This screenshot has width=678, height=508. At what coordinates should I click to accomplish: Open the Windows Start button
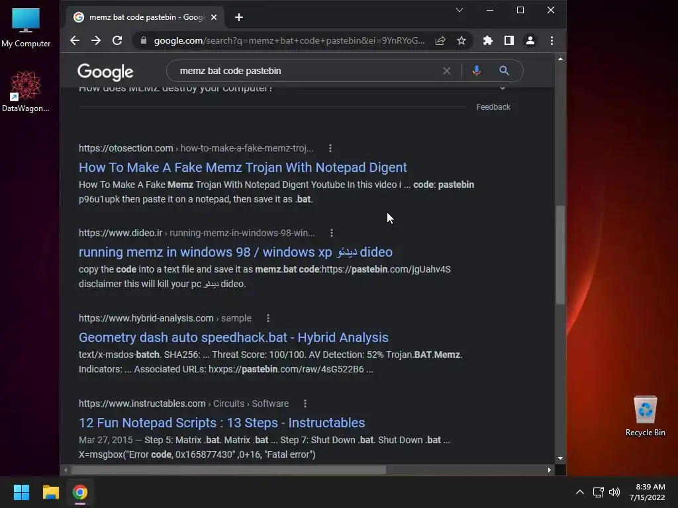click(21, 492)
